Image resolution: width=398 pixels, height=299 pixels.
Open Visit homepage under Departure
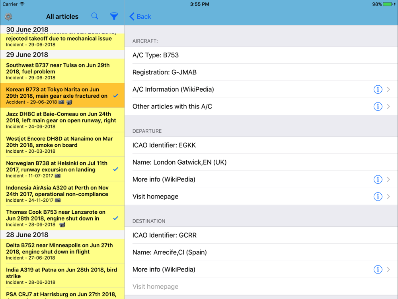(261, 197)
